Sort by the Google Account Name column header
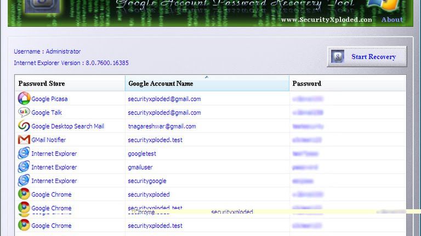 (x=207, y=84)
